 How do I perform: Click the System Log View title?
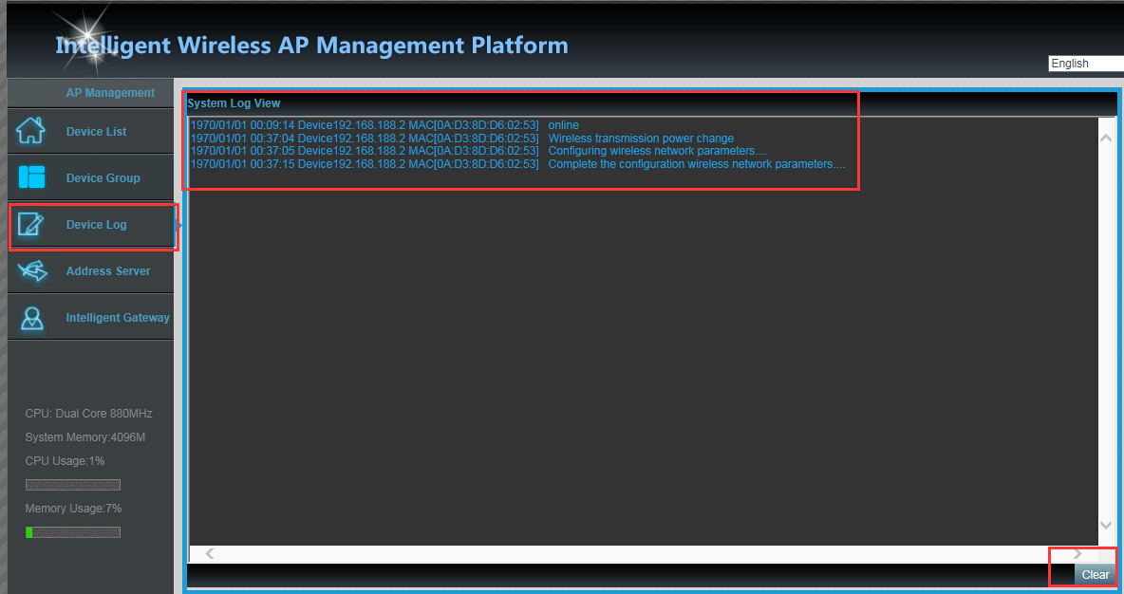[x=234, y=103]
